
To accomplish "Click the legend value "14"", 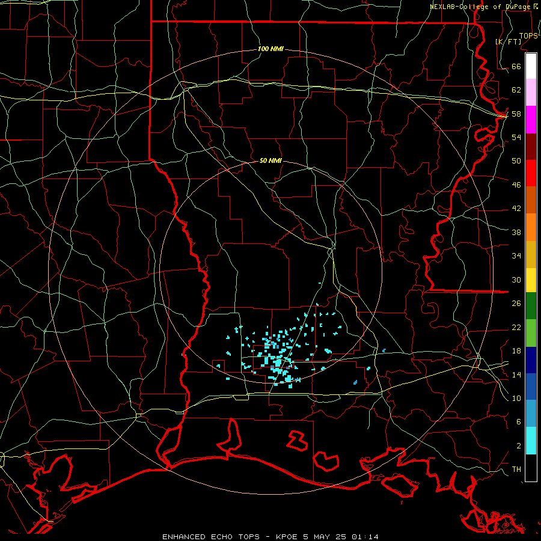I will point(516,374).
